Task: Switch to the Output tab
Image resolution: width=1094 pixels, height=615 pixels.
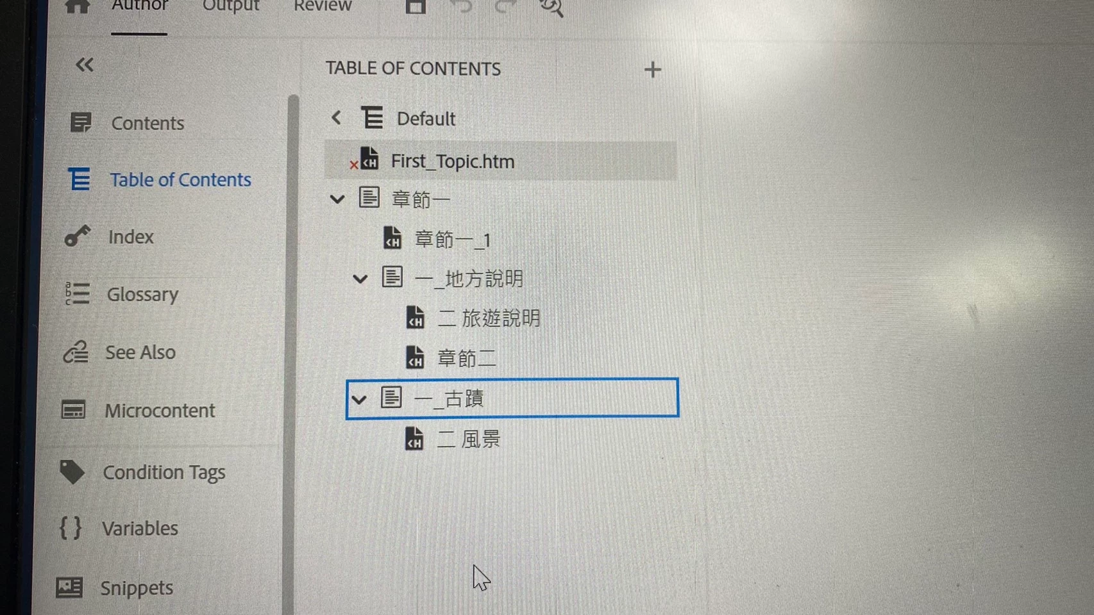Action: [231, 6]
